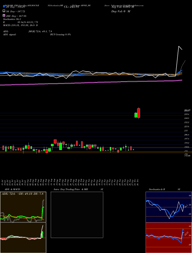Image resolution: width=192 pixels, height=253 pixels.
Task: Click the 249.4 price axis label
Action: 187,114
